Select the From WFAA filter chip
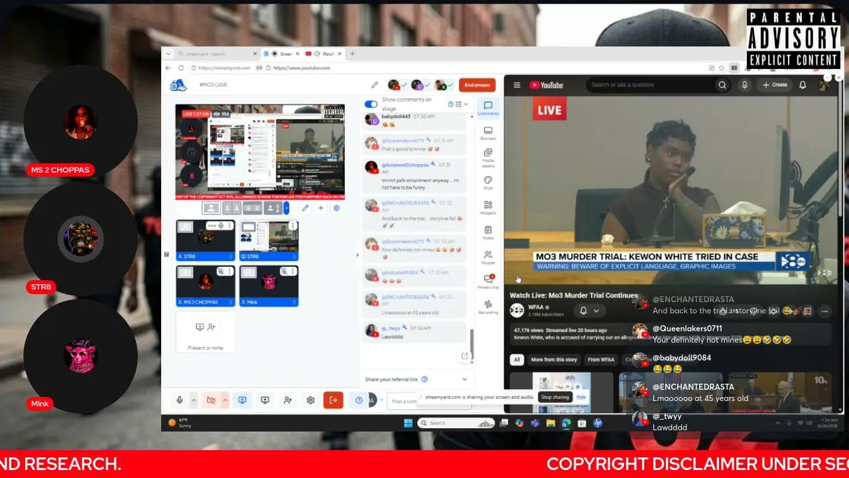 coord(602,360)
